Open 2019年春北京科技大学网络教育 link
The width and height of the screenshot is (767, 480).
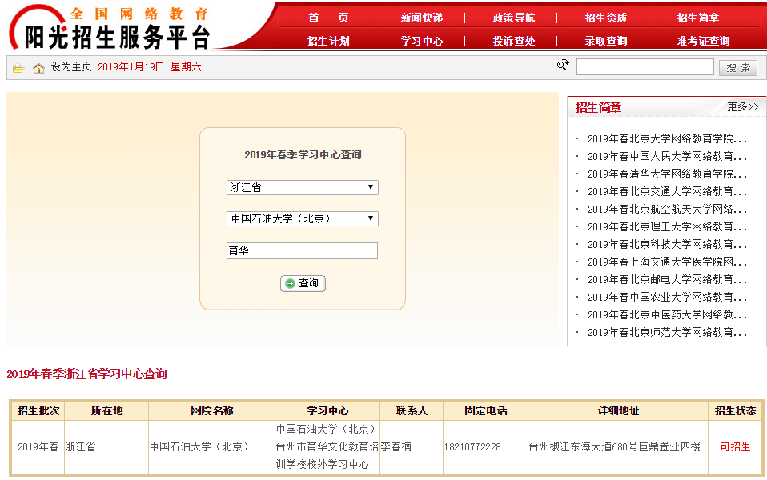[x=667, y=244]
